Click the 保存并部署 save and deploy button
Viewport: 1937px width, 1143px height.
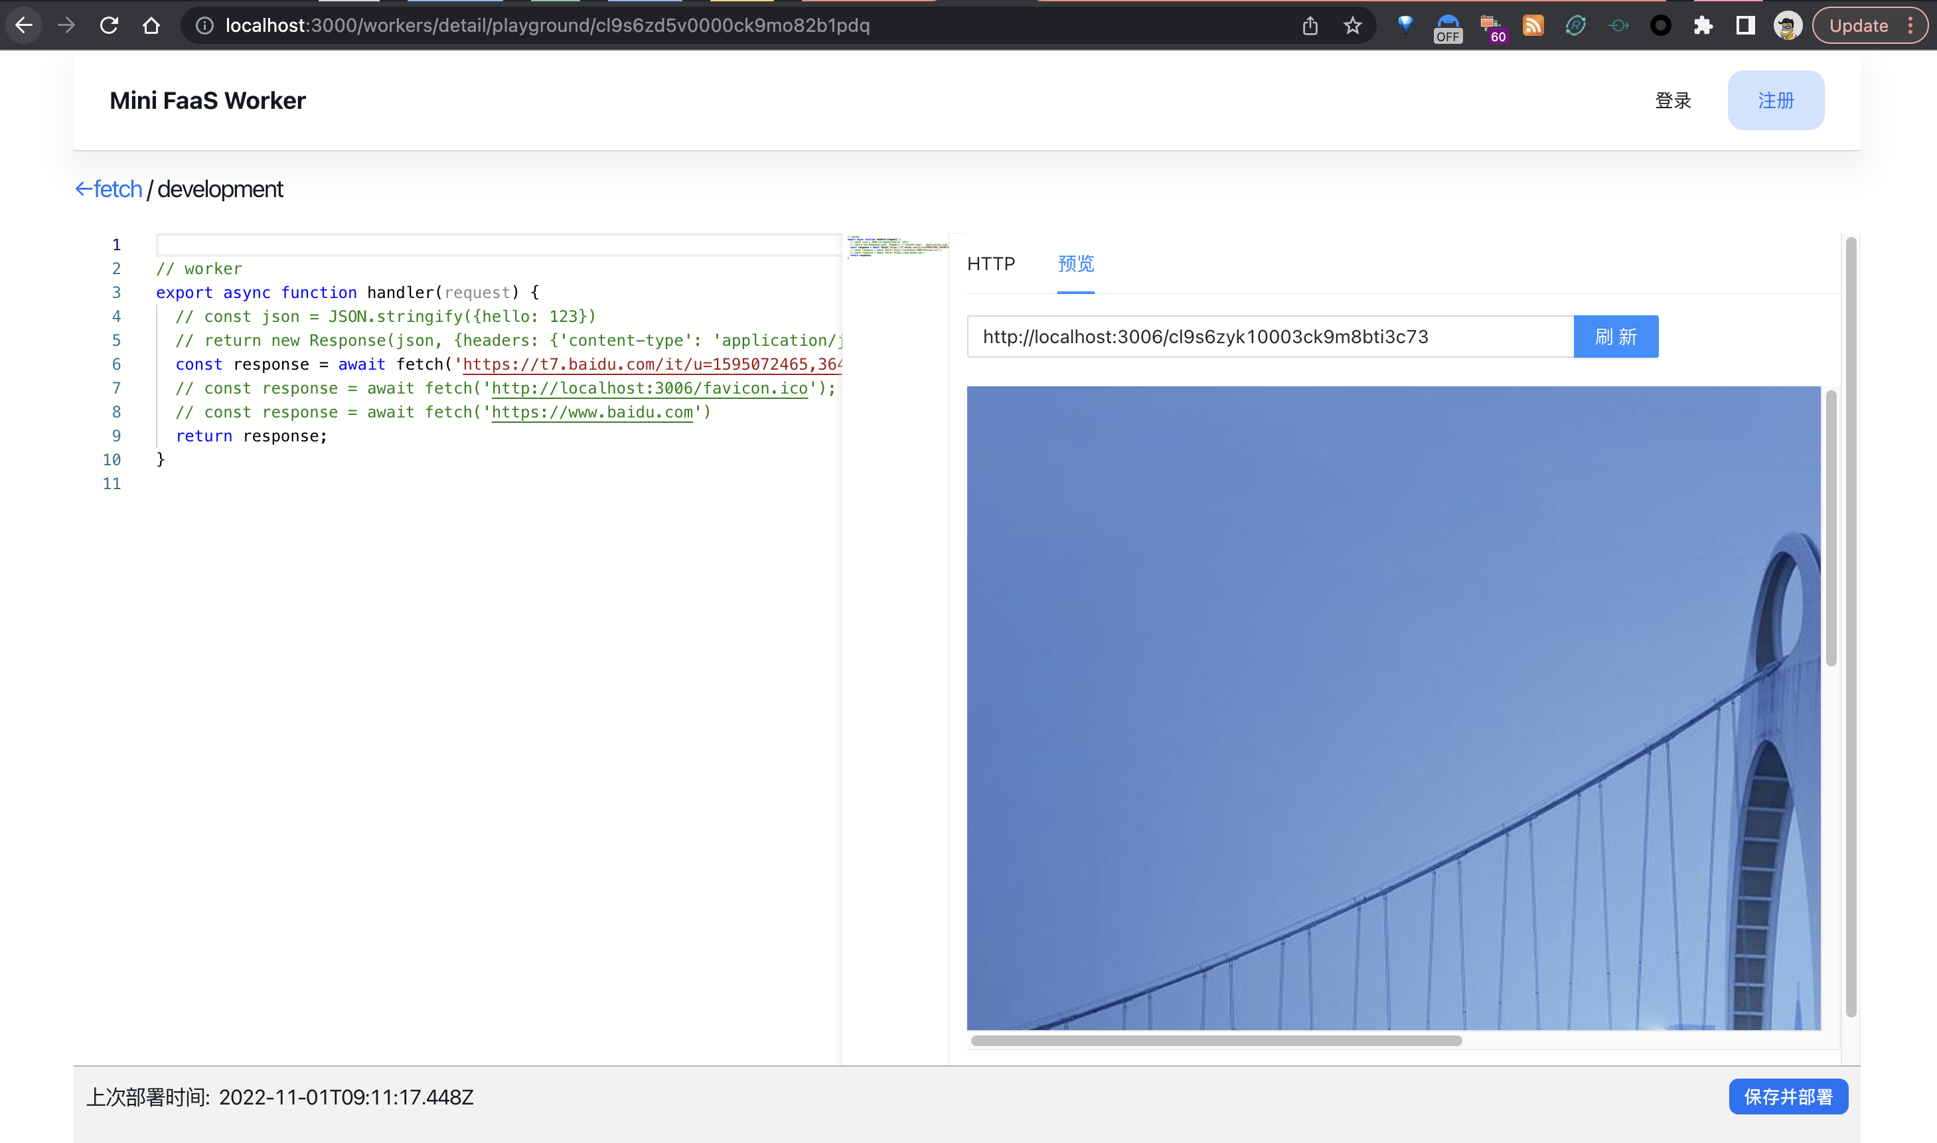[1788, 1096]
